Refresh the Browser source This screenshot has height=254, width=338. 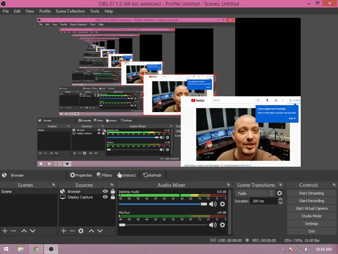[152, 175]
